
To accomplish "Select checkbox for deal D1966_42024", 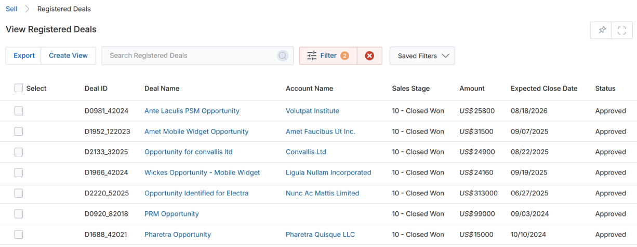I will 19,172.
